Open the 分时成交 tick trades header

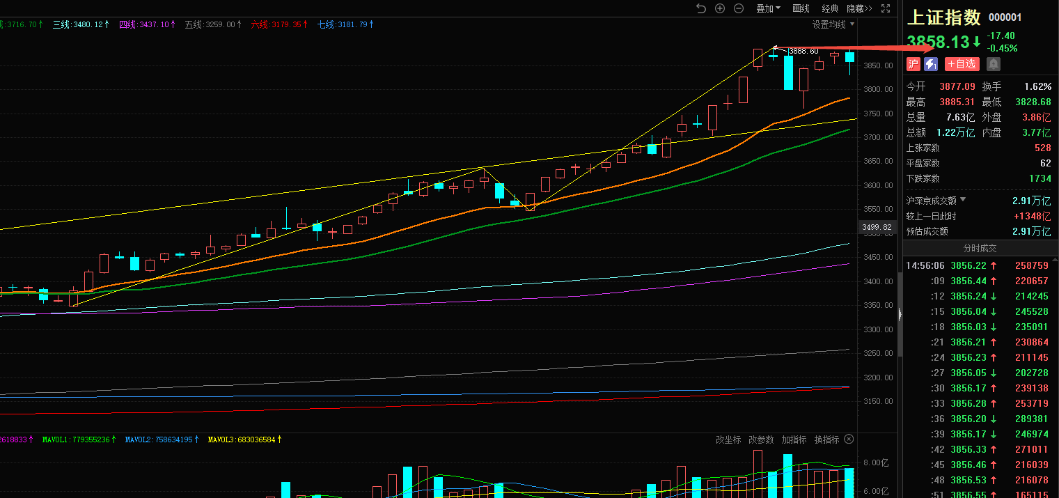(980, 248)
